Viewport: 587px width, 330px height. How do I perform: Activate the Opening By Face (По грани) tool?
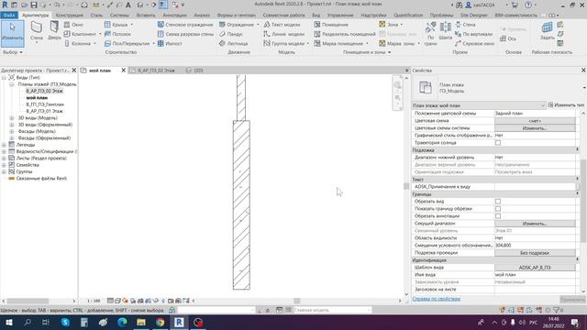point(430,34)
